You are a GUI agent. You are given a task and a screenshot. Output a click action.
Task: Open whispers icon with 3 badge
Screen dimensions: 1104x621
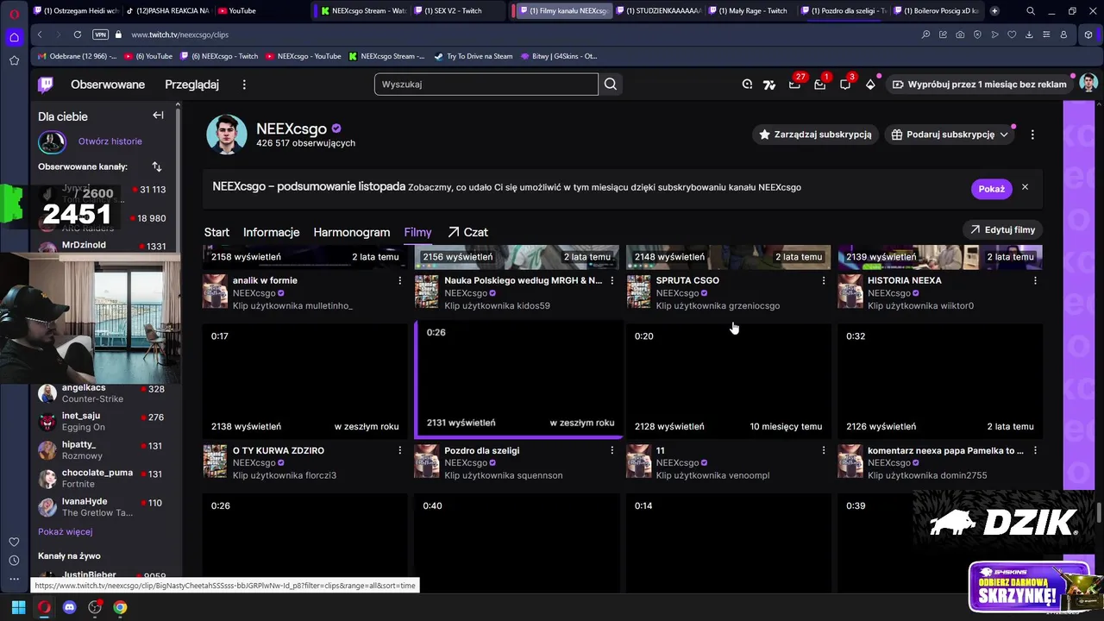tap(845, 85)
